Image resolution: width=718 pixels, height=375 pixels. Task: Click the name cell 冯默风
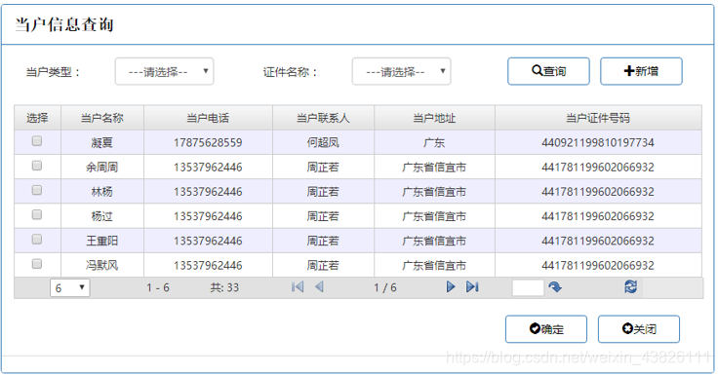pyautogui.click(x=101, y=265)
